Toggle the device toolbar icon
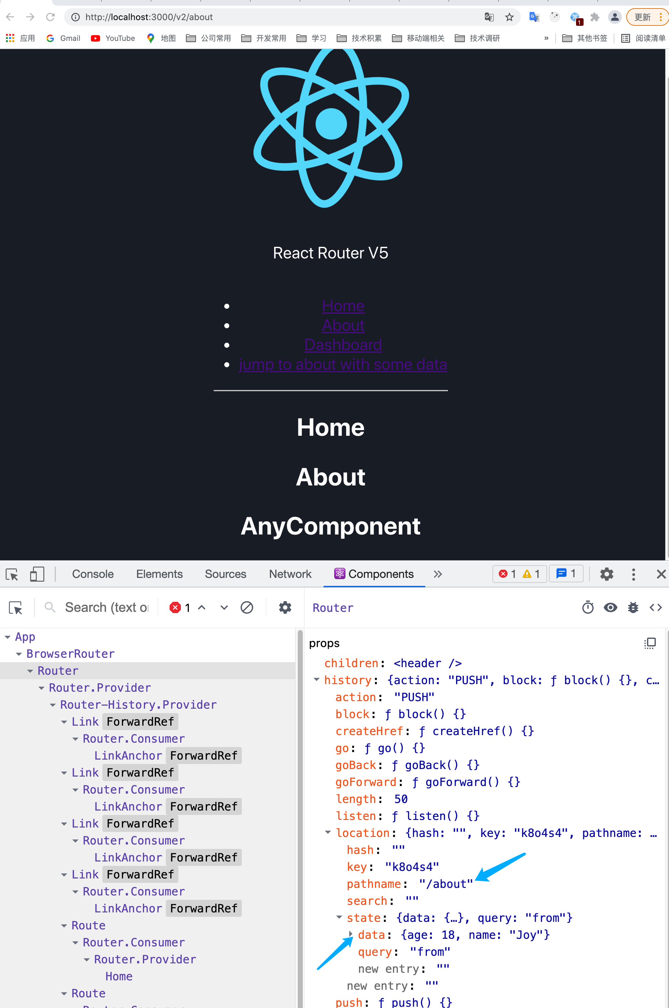This screenshot has width=669, height=1008. pos(37,574)
